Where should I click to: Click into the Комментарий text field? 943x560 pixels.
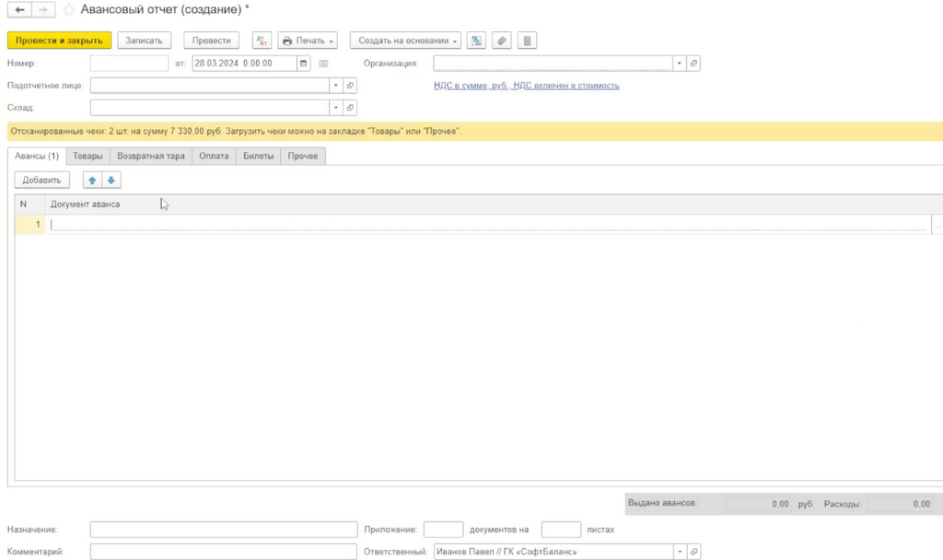click(x=223, y=552)
